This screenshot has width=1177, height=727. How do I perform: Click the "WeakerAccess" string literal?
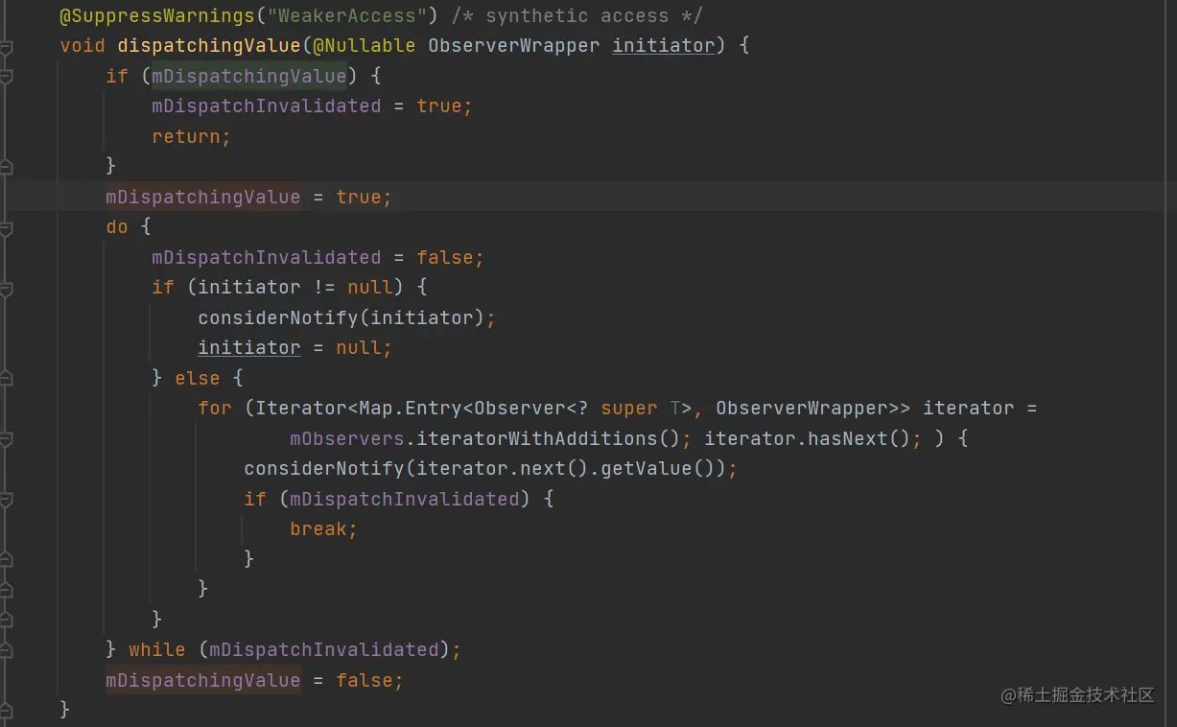345,15
